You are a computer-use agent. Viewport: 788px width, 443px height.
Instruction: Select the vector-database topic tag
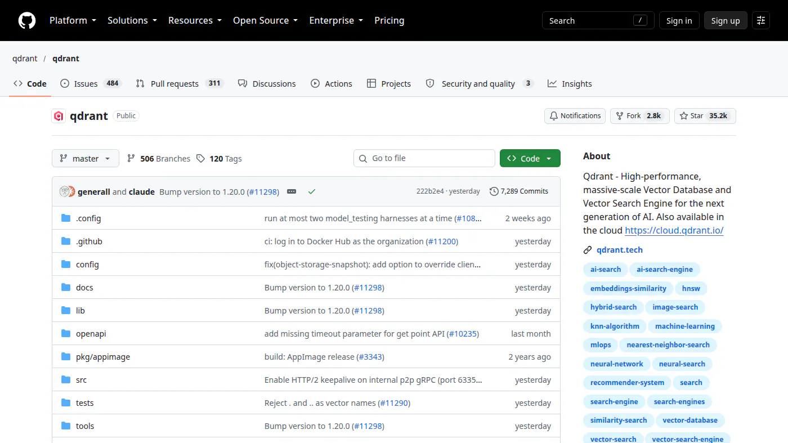(x=690, y=420)
